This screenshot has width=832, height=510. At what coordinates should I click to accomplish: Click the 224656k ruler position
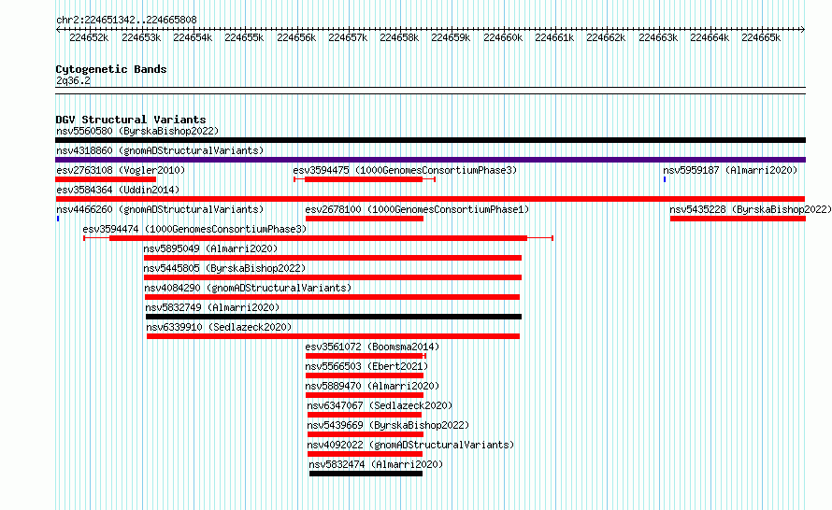click(x=296, y=37)
